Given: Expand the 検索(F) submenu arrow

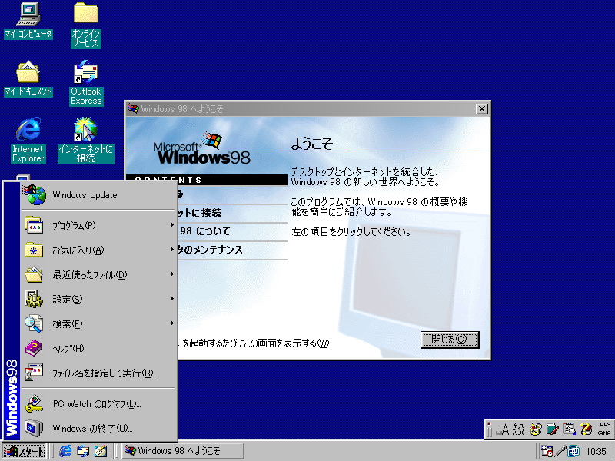Looking at the screenshot, I should [x=171, y=323].
